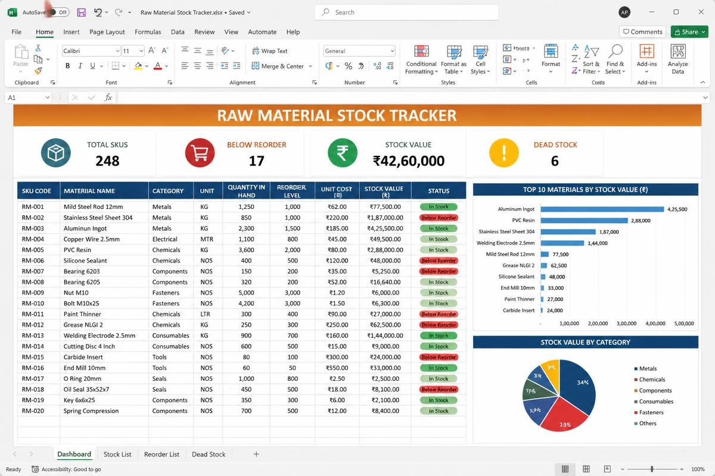Open the Reorder List sheet tab

point(161,454)
